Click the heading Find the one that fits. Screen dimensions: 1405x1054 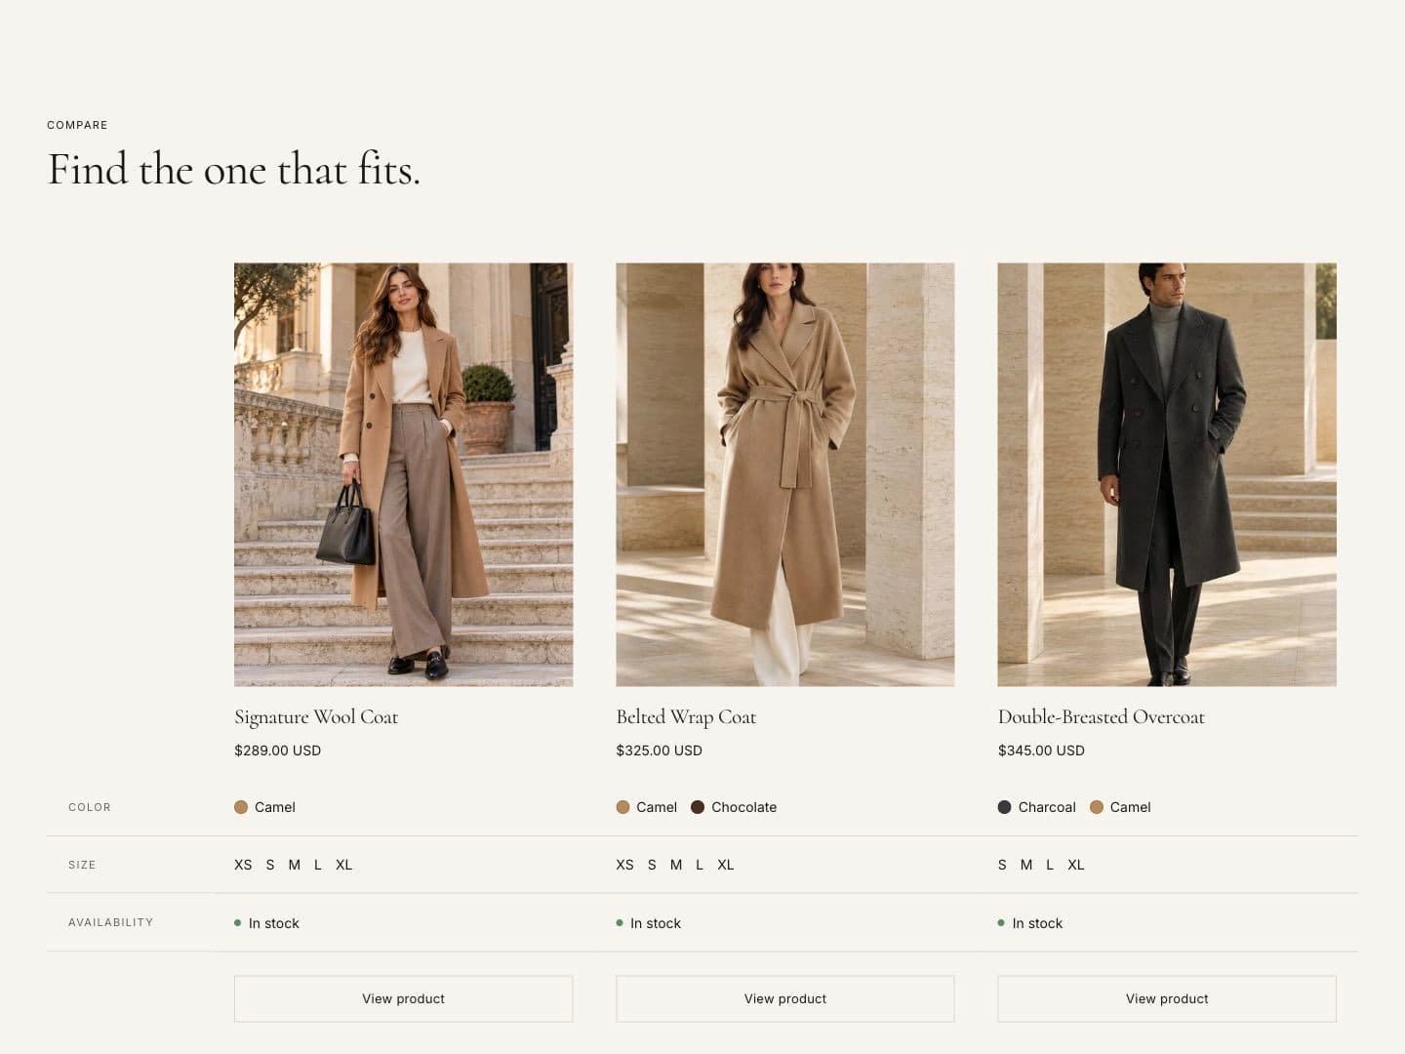(234, 169)
